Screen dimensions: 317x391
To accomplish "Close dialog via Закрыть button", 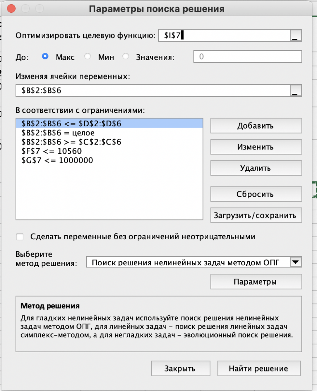I will (x=180, y=368).
